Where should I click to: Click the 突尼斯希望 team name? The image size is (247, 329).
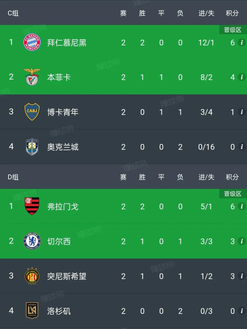[x=67, y=276]
